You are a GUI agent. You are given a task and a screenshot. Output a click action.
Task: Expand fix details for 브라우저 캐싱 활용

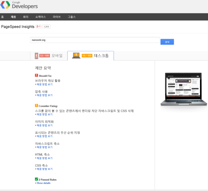pyautogui.click(x=44, y=84)
